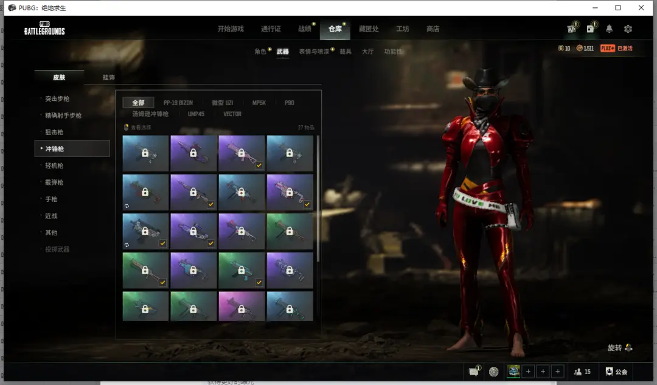Filter skins by 汤姆逊冲锋枪
Image resolution: width=657 pixels, height=385 pixels.
pos(150,114)
